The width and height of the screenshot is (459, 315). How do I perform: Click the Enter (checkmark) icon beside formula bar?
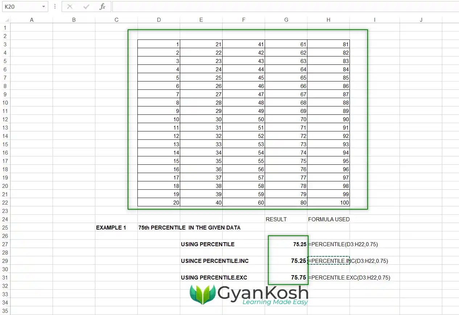click(x=86, y=6)
